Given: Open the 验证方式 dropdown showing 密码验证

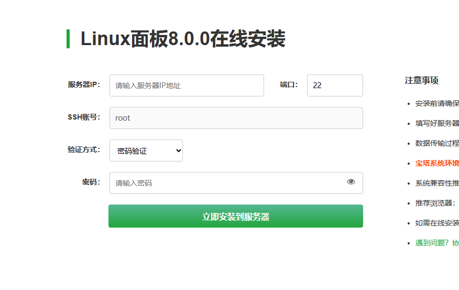Looking at the screenshot, I should click(x=146, y=151).
